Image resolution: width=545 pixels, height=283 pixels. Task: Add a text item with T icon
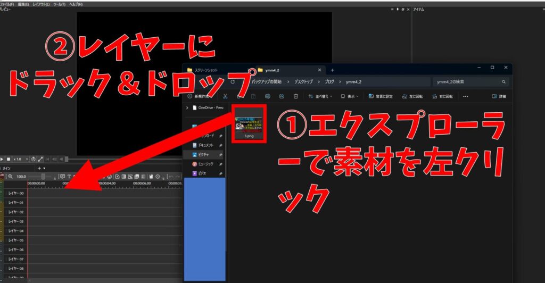coord(69,177)
